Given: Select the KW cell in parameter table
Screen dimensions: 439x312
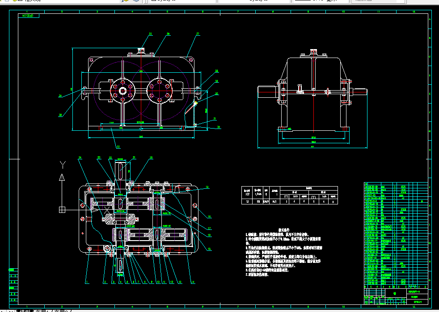Looking at the screenshot, I should point(248,193).
